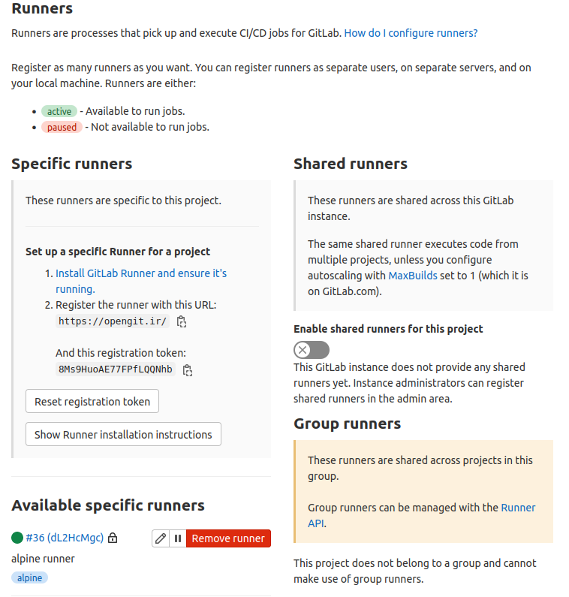Enable shared runners for this project
Viewport: 569px width, 597px height.
[311, 350]
